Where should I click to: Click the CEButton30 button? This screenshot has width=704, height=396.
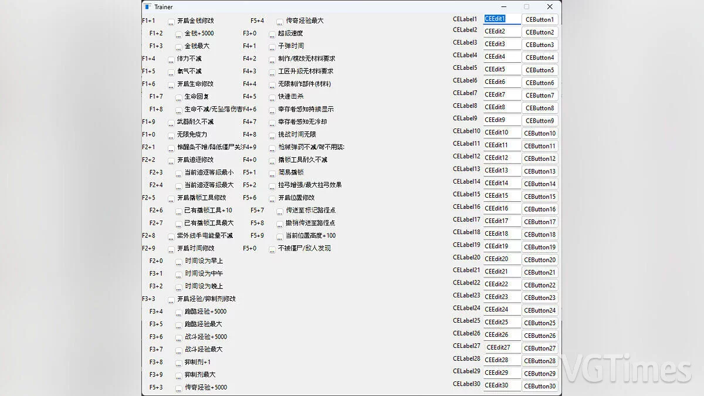[x=540, y=386]
